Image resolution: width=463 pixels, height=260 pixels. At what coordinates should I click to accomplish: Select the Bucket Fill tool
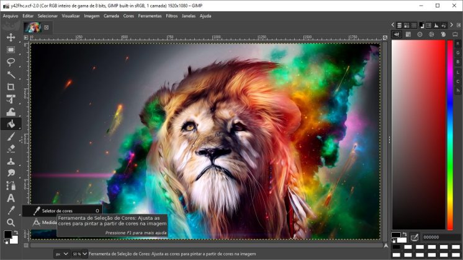[x=11, y=124]
